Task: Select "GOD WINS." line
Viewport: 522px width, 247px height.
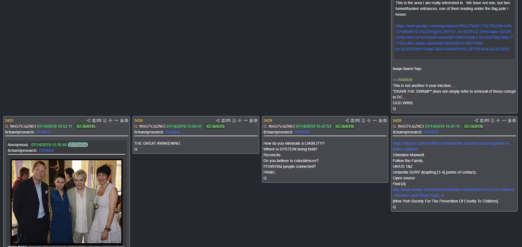Action: 403,103
